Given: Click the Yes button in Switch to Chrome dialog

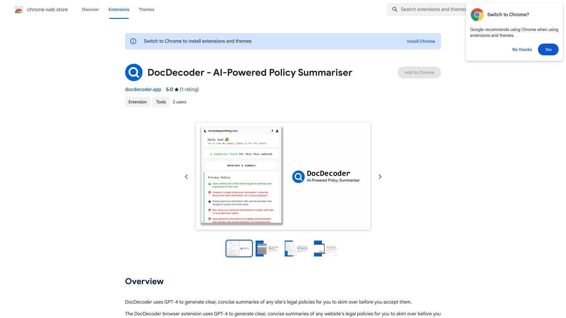Looking at the screenshot, I should (x=548, y=49).
